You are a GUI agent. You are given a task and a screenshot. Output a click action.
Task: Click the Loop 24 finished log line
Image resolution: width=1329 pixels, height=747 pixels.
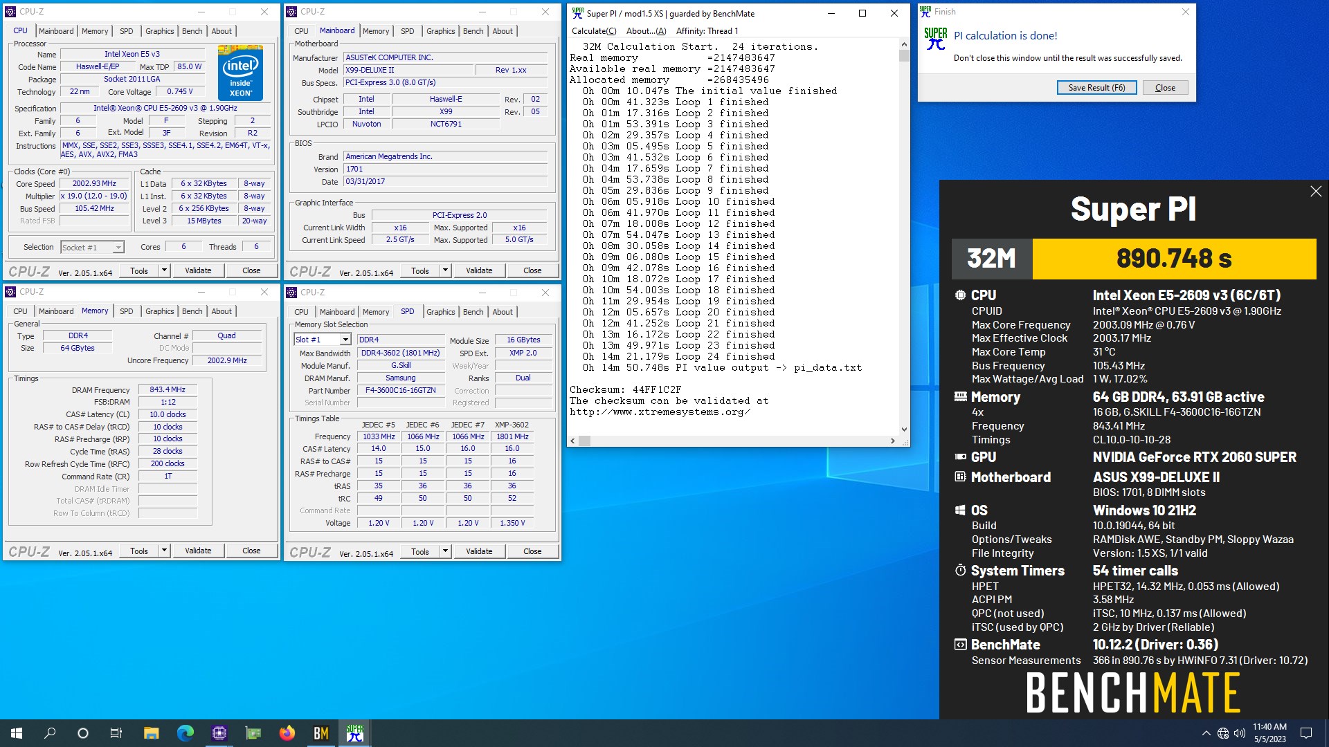pos(678,356)
